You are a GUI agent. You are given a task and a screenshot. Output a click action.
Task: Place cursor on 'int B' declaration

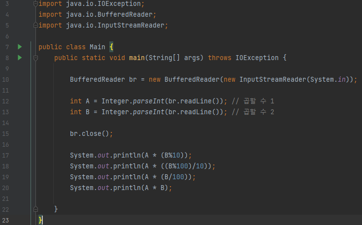tap(80, 112)
